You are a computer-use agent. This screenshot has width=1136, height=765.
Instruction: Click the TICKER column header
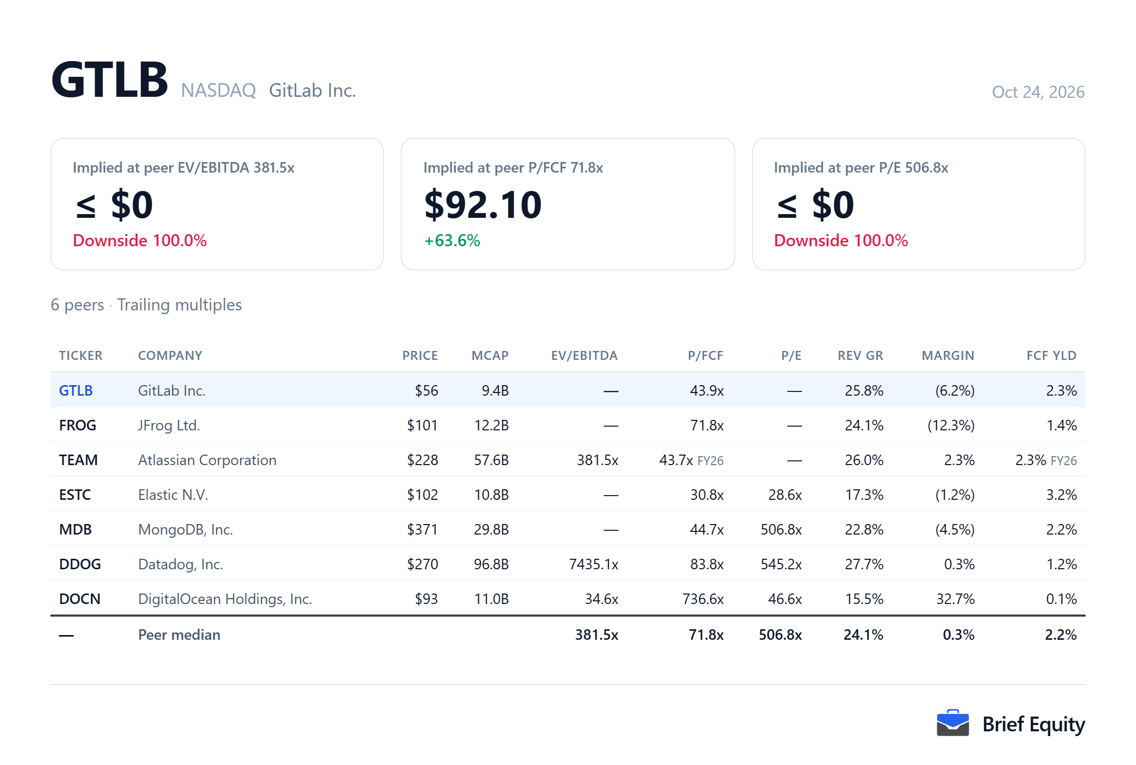pyautogui.click(x=81, y=356)
